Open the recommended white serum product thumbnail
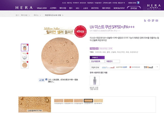Viewport: 164px width, 113px height. pos(95,81)
